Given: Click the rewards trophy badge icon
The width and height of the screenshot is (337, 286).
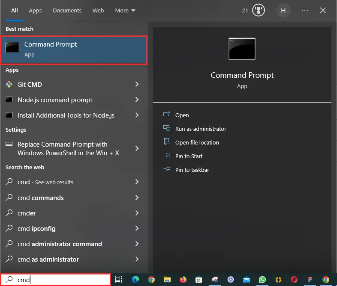Looking at the screenshot, I should (259, 10).
